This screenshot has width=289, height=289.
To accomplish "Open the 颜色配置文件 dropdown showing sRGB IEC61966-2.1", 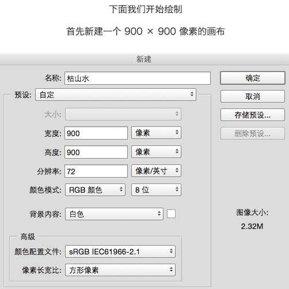I will coord(120,252).
